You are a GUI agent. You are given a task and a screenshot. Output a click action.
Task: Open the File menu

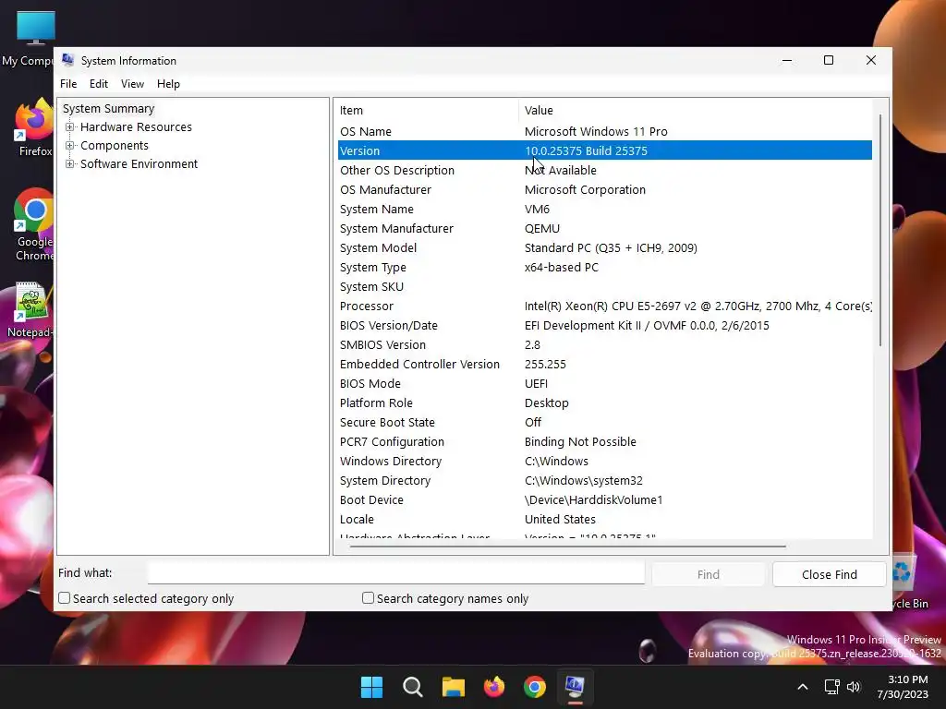click(68, 84)
